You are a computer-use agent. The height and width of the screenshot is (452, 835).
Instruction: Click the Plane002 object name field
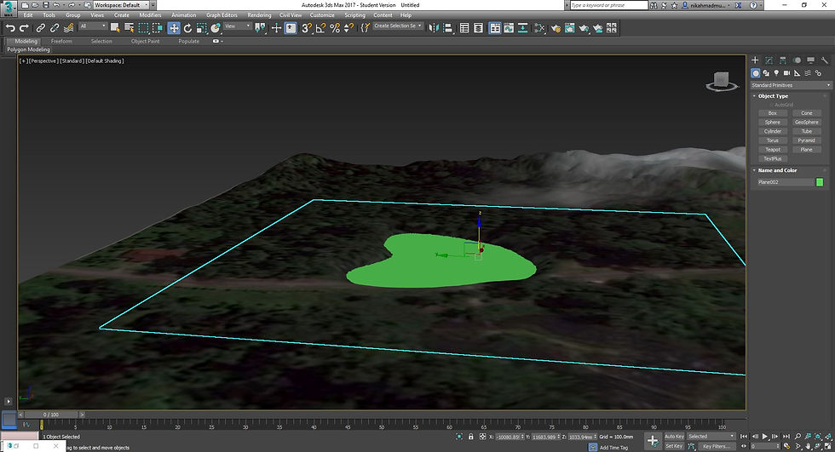[784, 182]
